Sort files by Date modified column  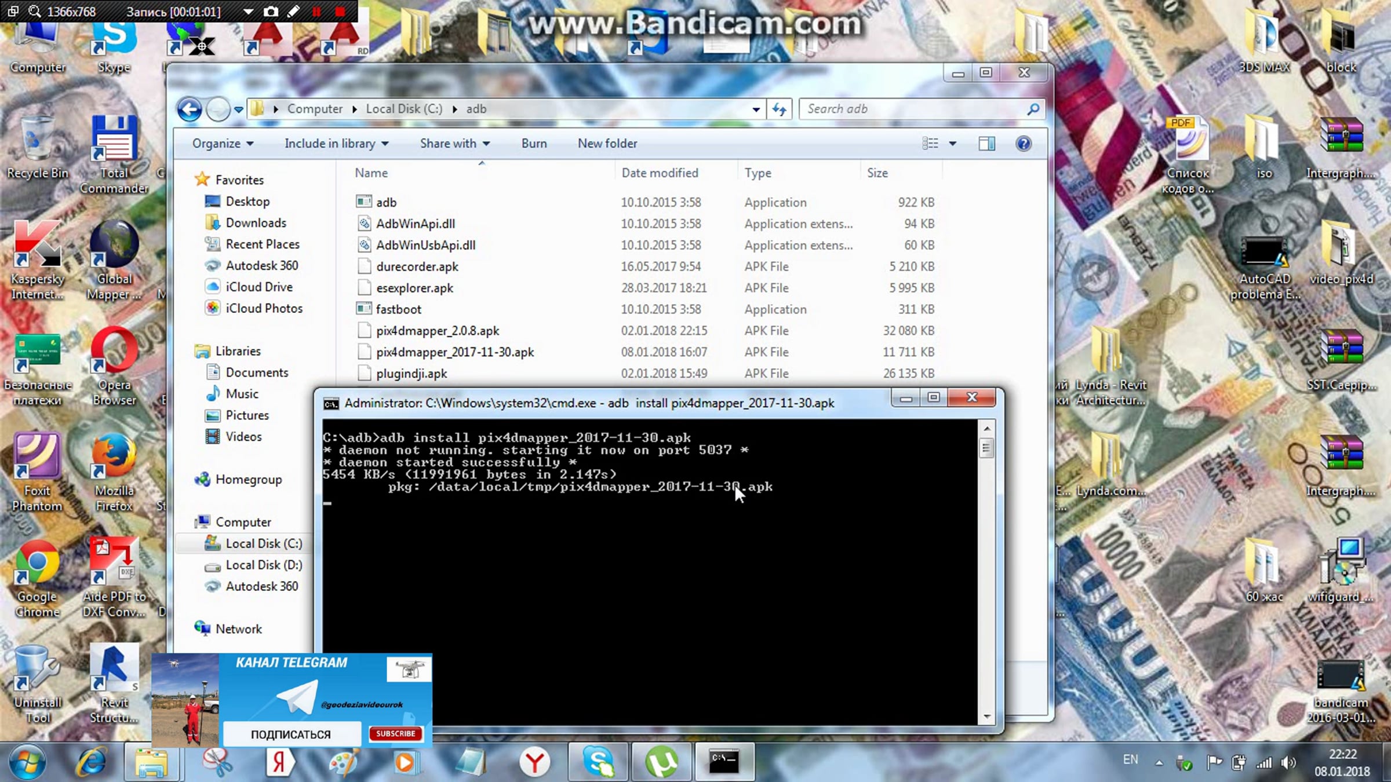coord(660,173)
